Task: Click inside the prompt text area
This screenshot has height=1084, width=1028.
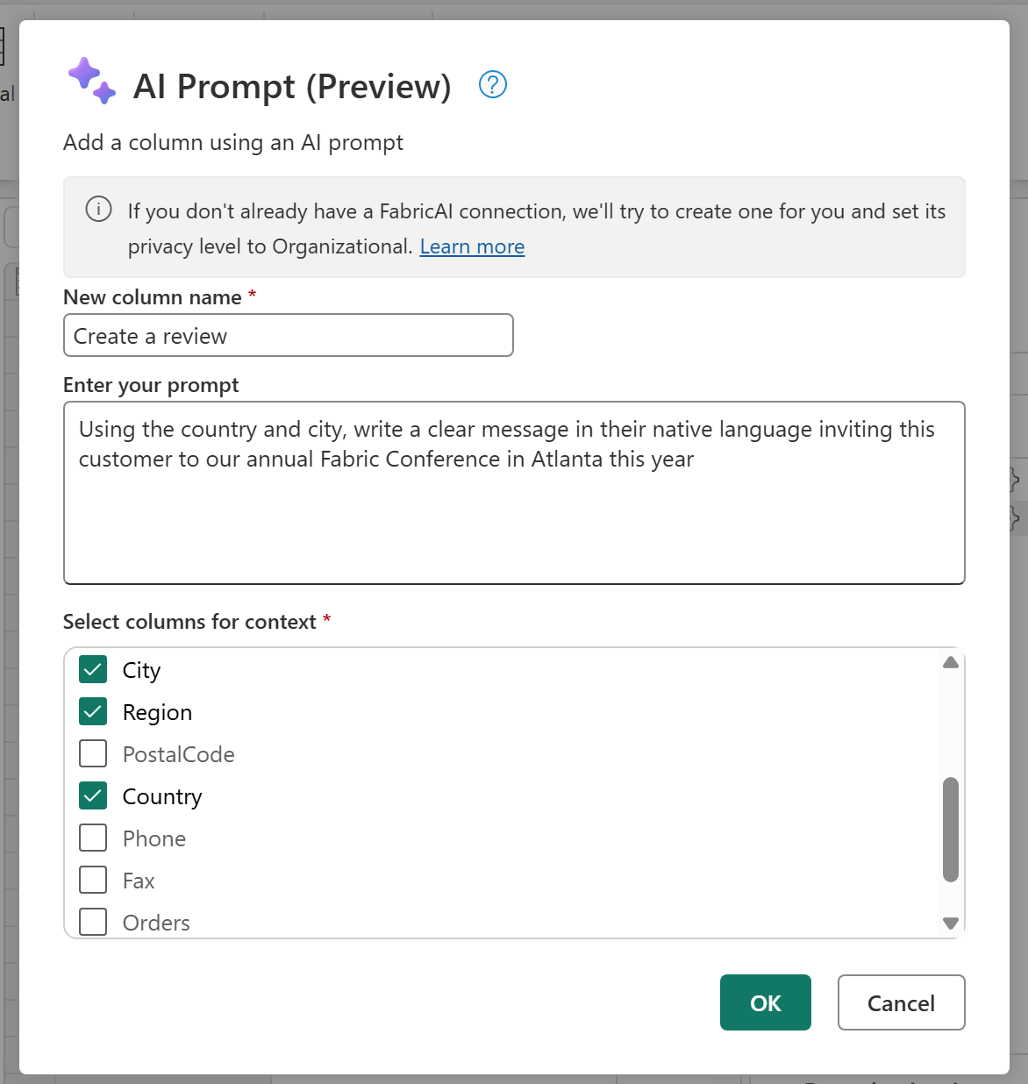Action: point(513,491)
